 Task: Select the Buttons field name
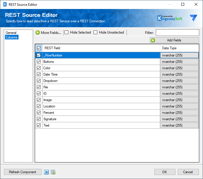pyautogui.click(x=49, y=62)
